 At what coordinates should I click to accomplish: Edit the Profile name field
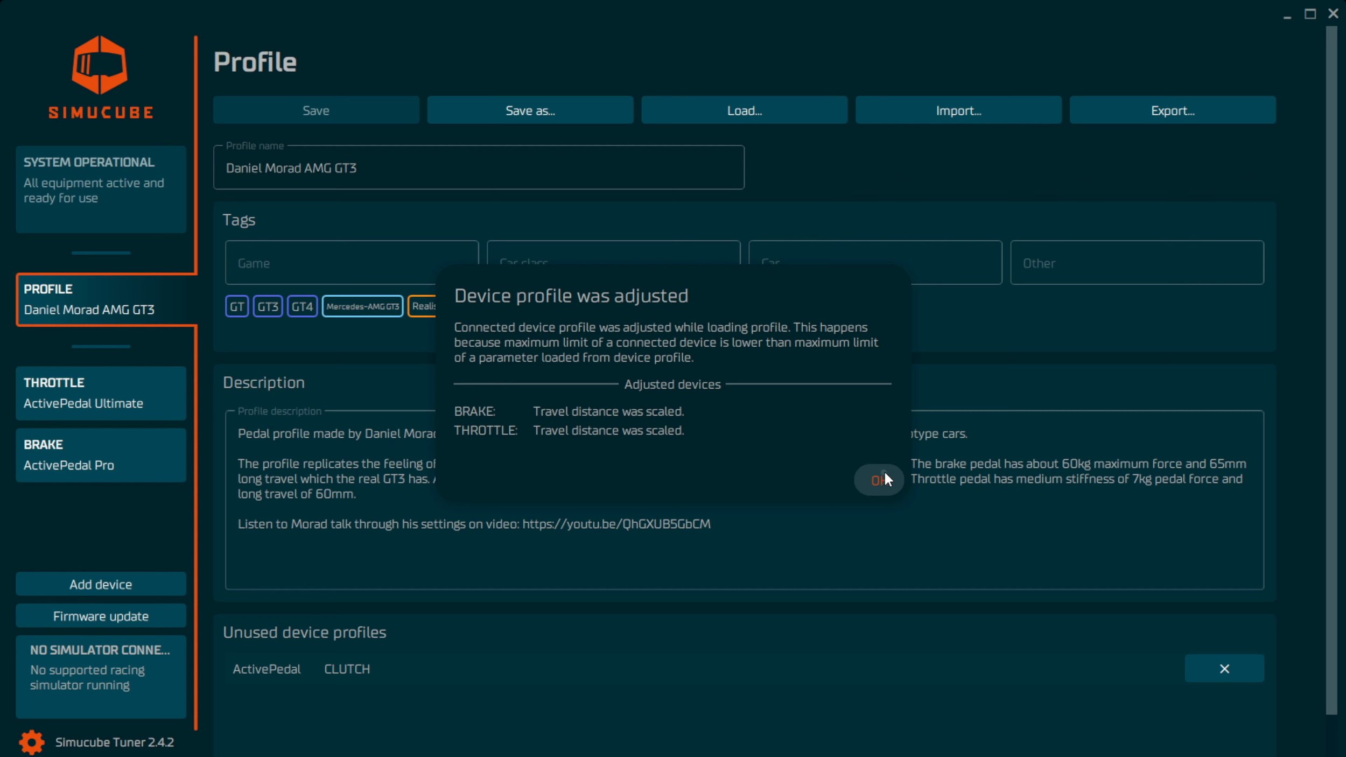click(479, 168)
